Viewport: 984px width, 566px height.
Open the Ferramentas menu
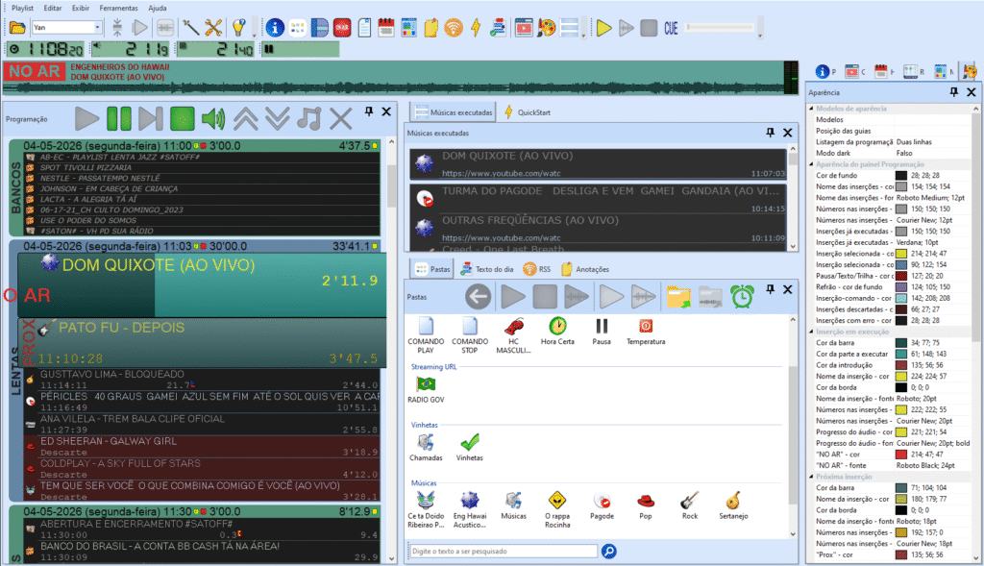coord(118,8)
